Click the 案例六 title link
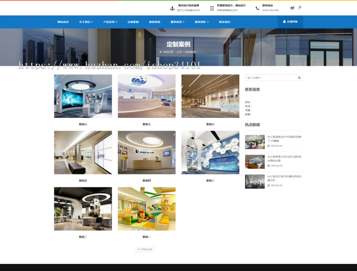The width and height of the screenshot is (357, 271). [x=210, y=124]
